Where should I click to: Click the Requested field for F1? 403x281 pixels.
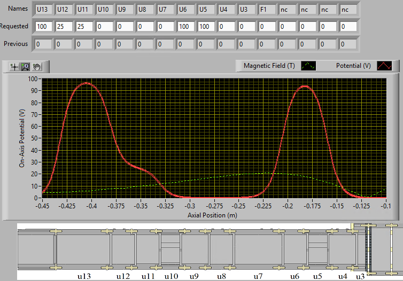(267, 26)
